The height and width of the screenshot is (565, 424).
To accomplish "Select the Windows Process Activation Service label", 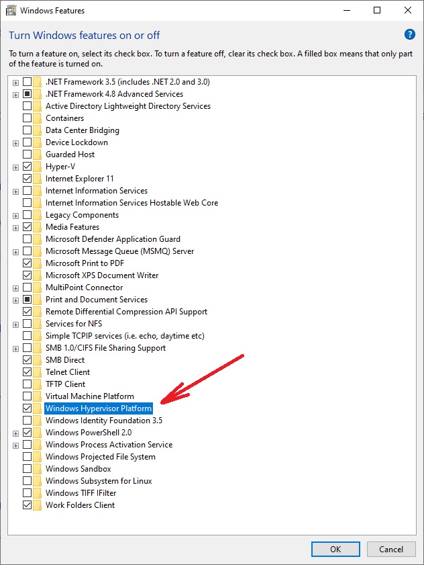I will coord(109,445).
